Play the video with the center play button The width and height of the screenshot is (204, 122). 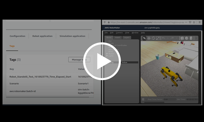[x=102, y=61]
